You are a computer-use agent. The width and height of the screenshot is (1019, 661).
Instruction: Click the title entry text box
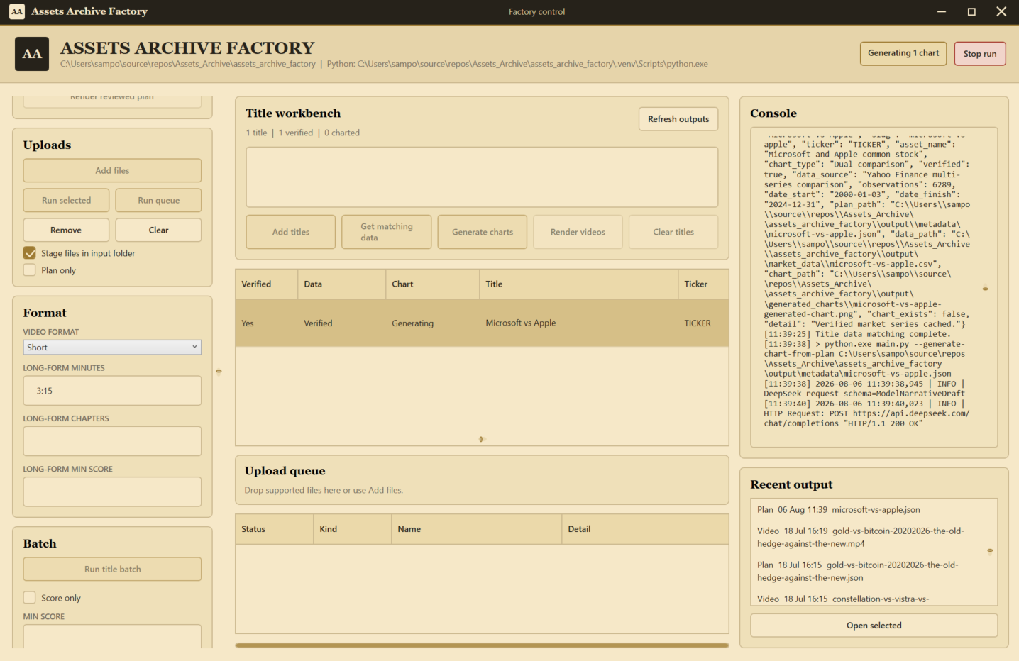click(482, 177)
